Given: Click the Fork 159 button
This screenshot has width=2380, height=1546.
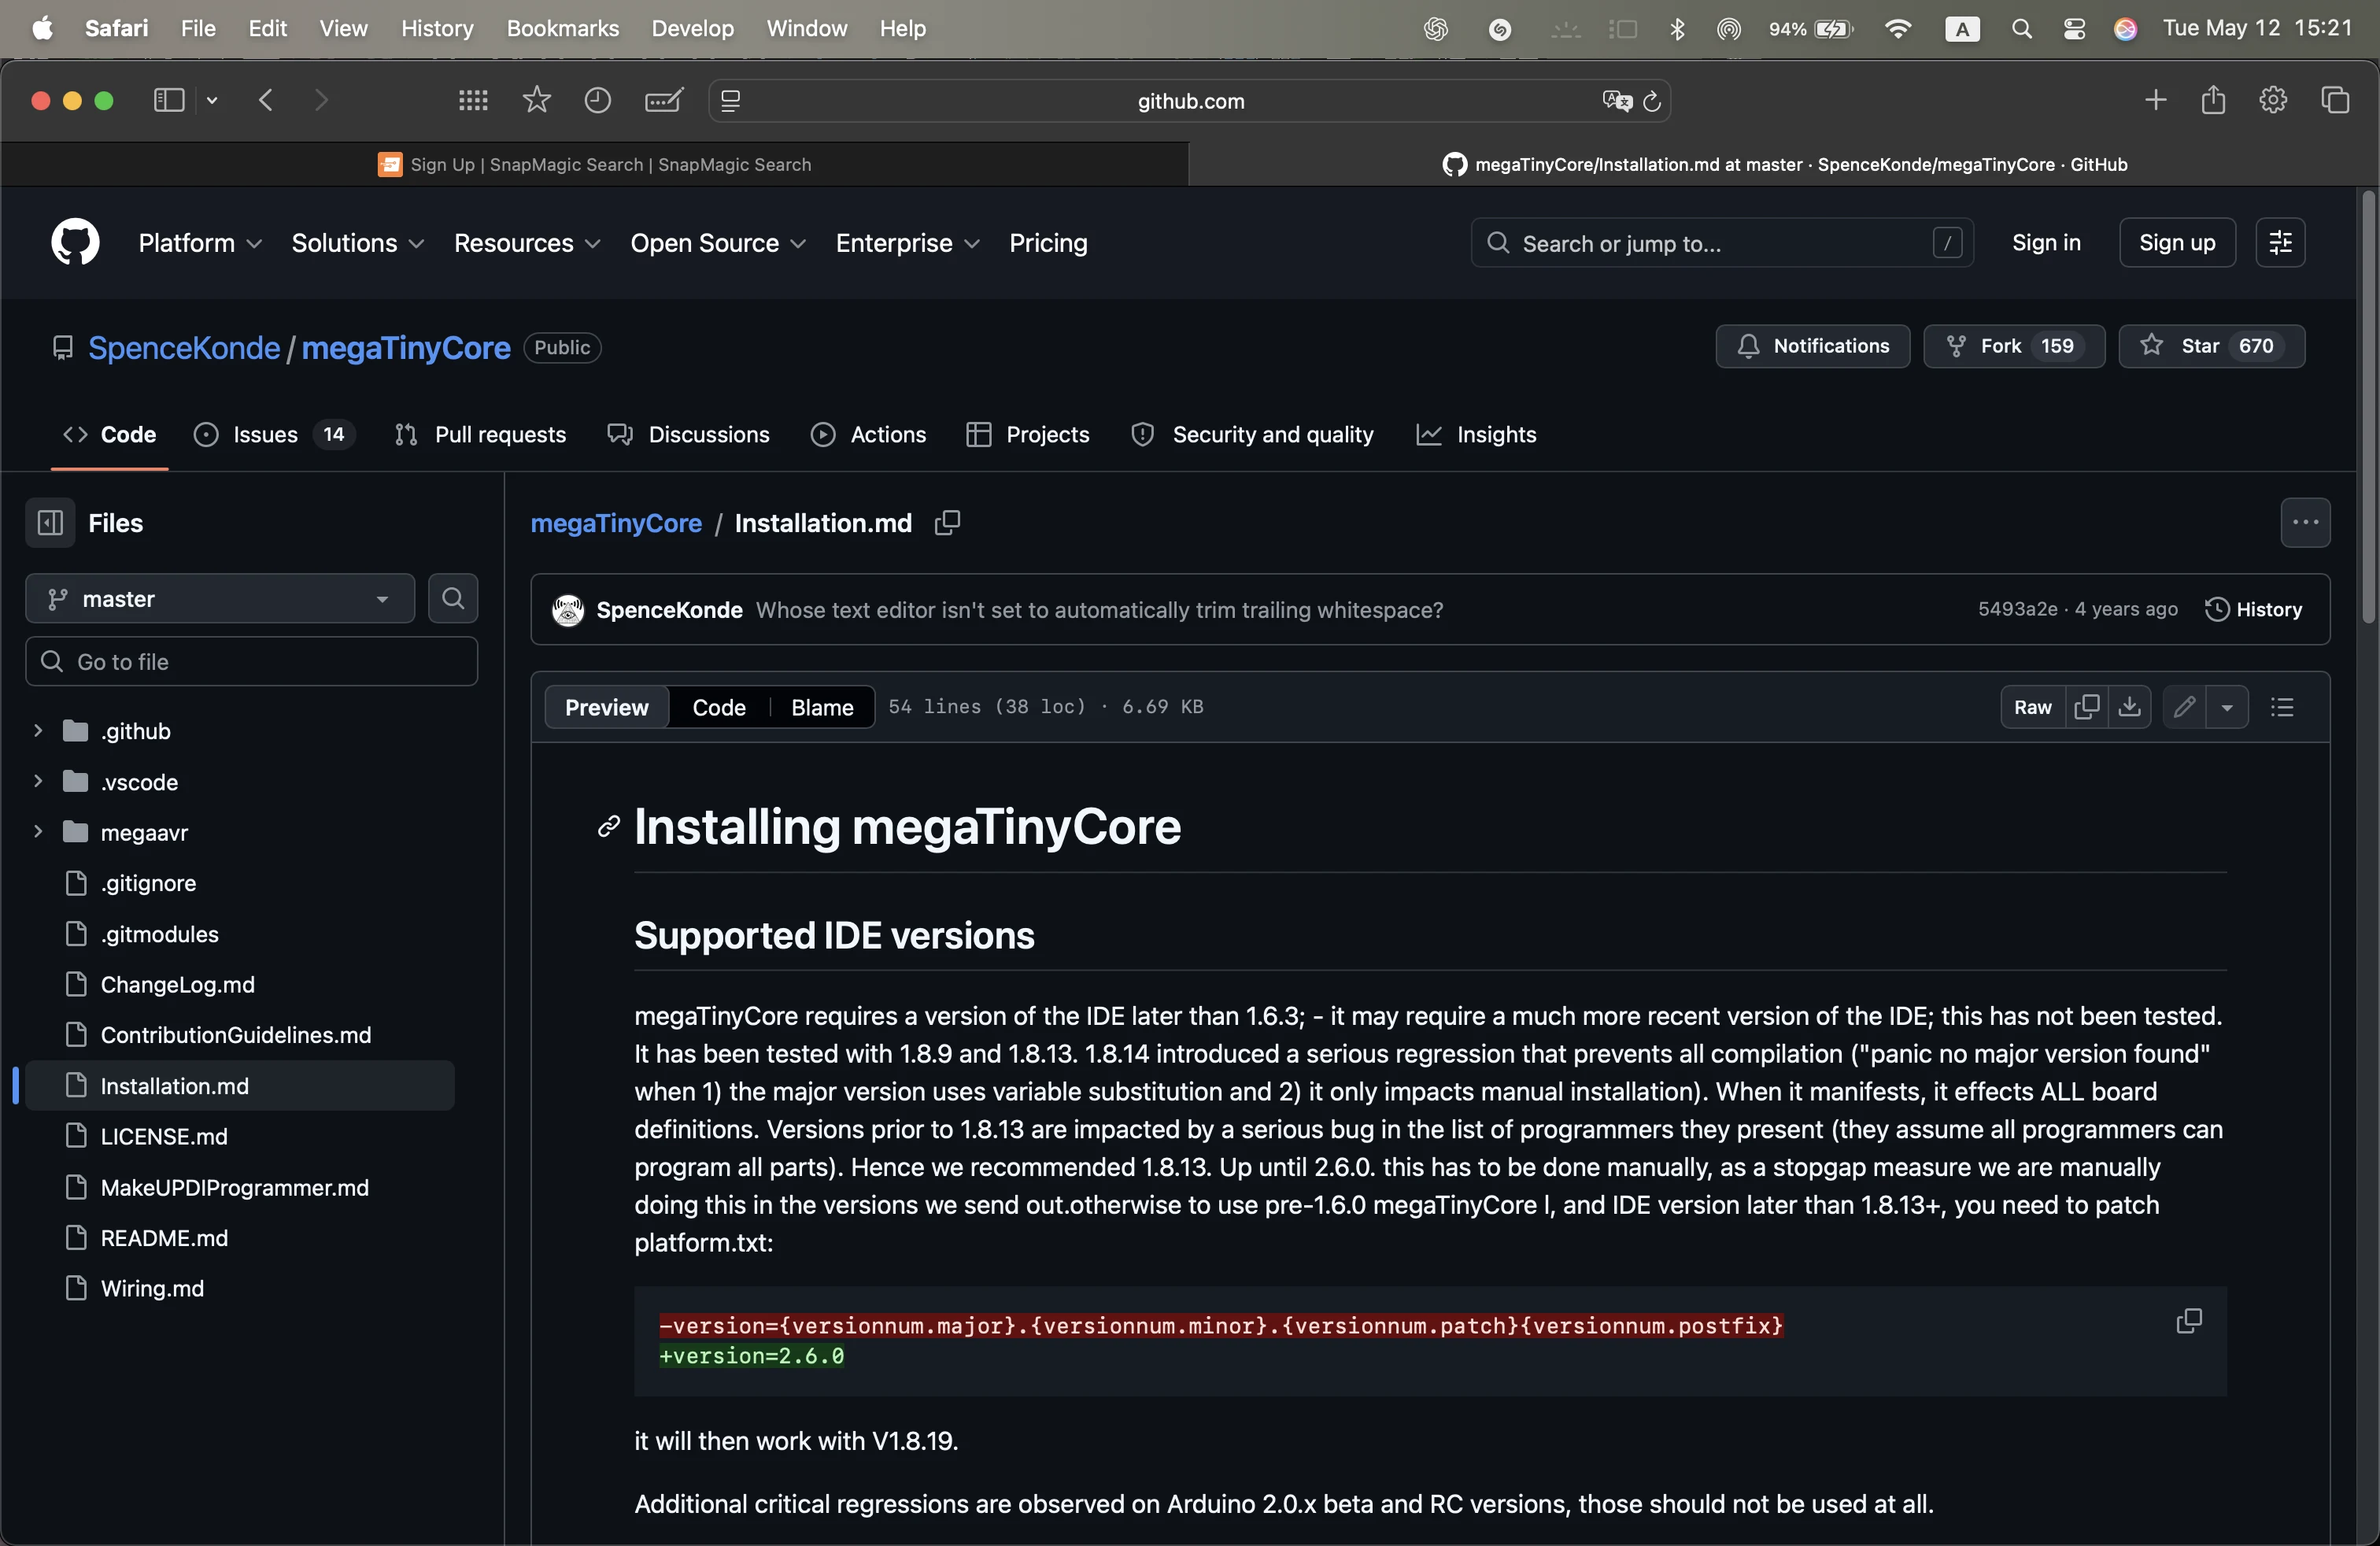Looking at the screenshot, I should point(2013,346).
